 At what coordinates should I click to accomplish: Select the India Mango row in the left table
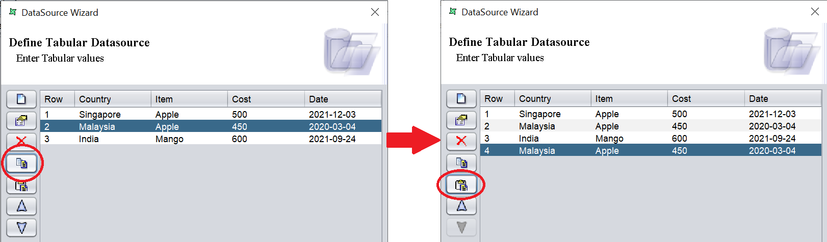tap(89, 139)
